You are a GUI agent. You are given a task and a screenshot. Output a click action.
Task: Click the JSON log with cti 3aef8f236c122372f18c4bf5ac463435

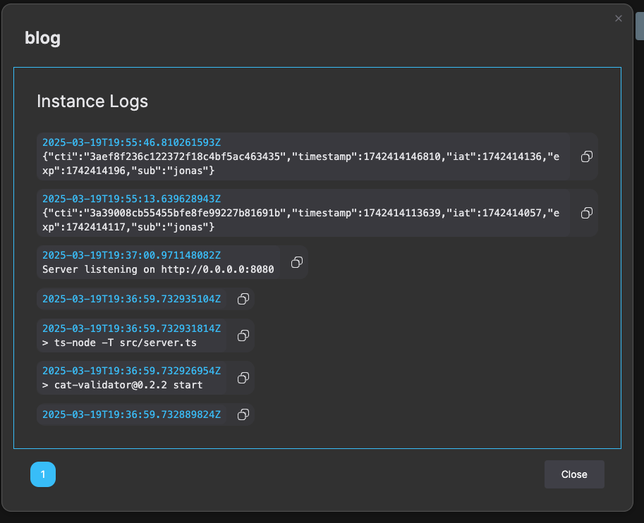coord(300,164)
